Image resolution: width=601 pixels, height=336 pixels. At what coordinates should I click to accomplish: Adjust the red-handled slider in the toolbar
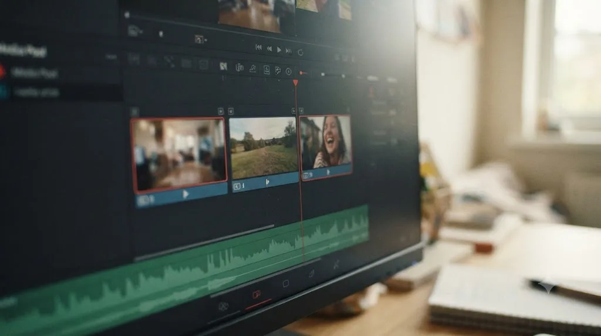coord(303,73)
